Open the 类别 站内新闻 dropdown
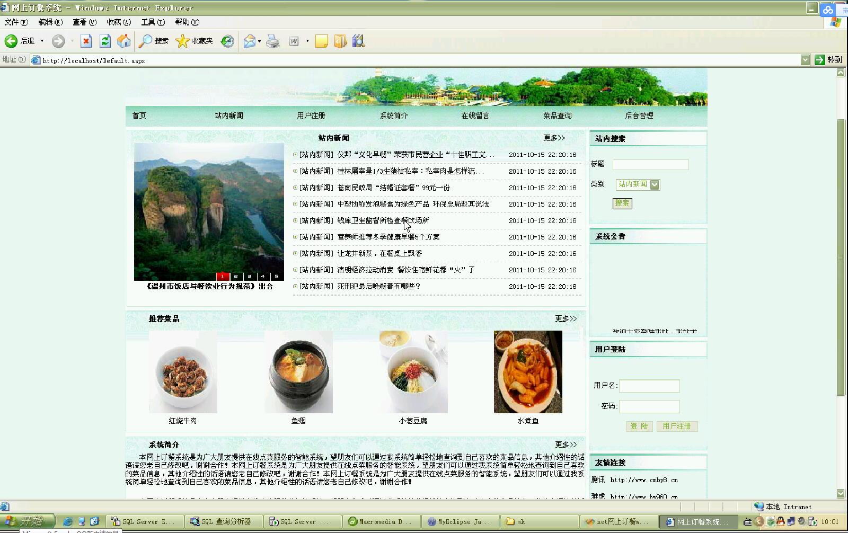848x533 pixels. [x=638, y=184]
